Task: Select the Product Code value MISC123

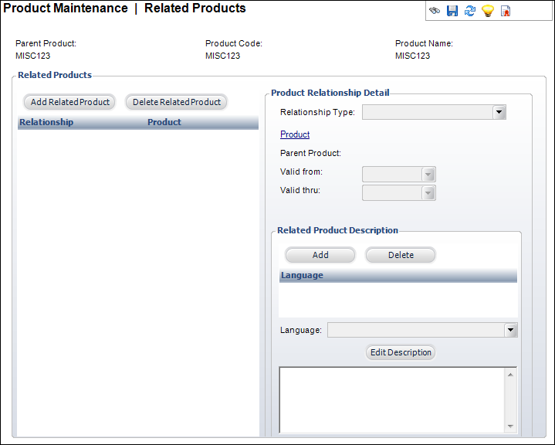Action: pos(222,56)
